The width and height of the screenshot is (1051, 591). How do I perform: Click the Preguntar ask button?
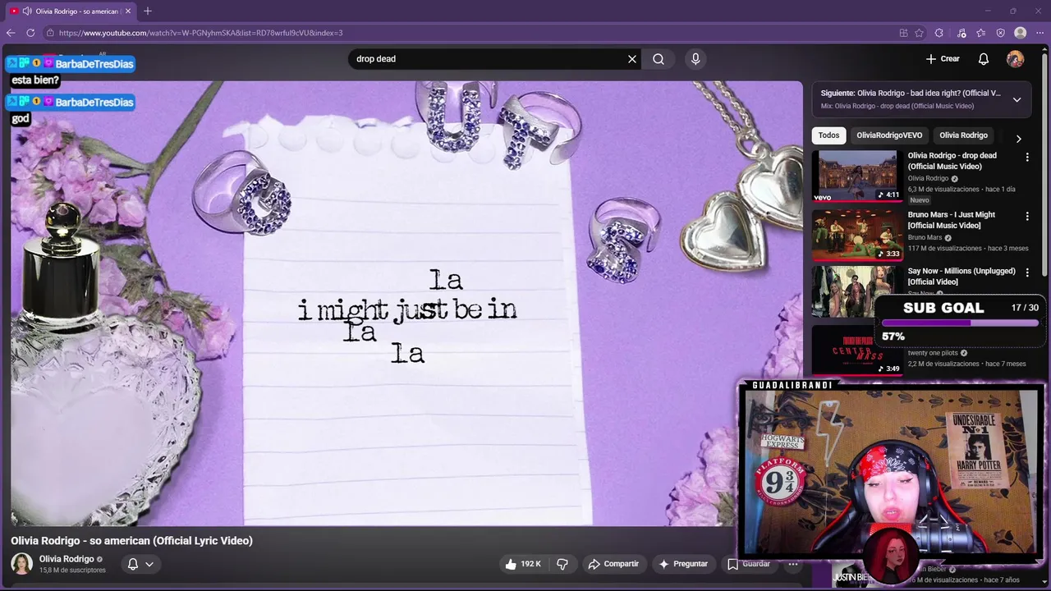point(682,564)
